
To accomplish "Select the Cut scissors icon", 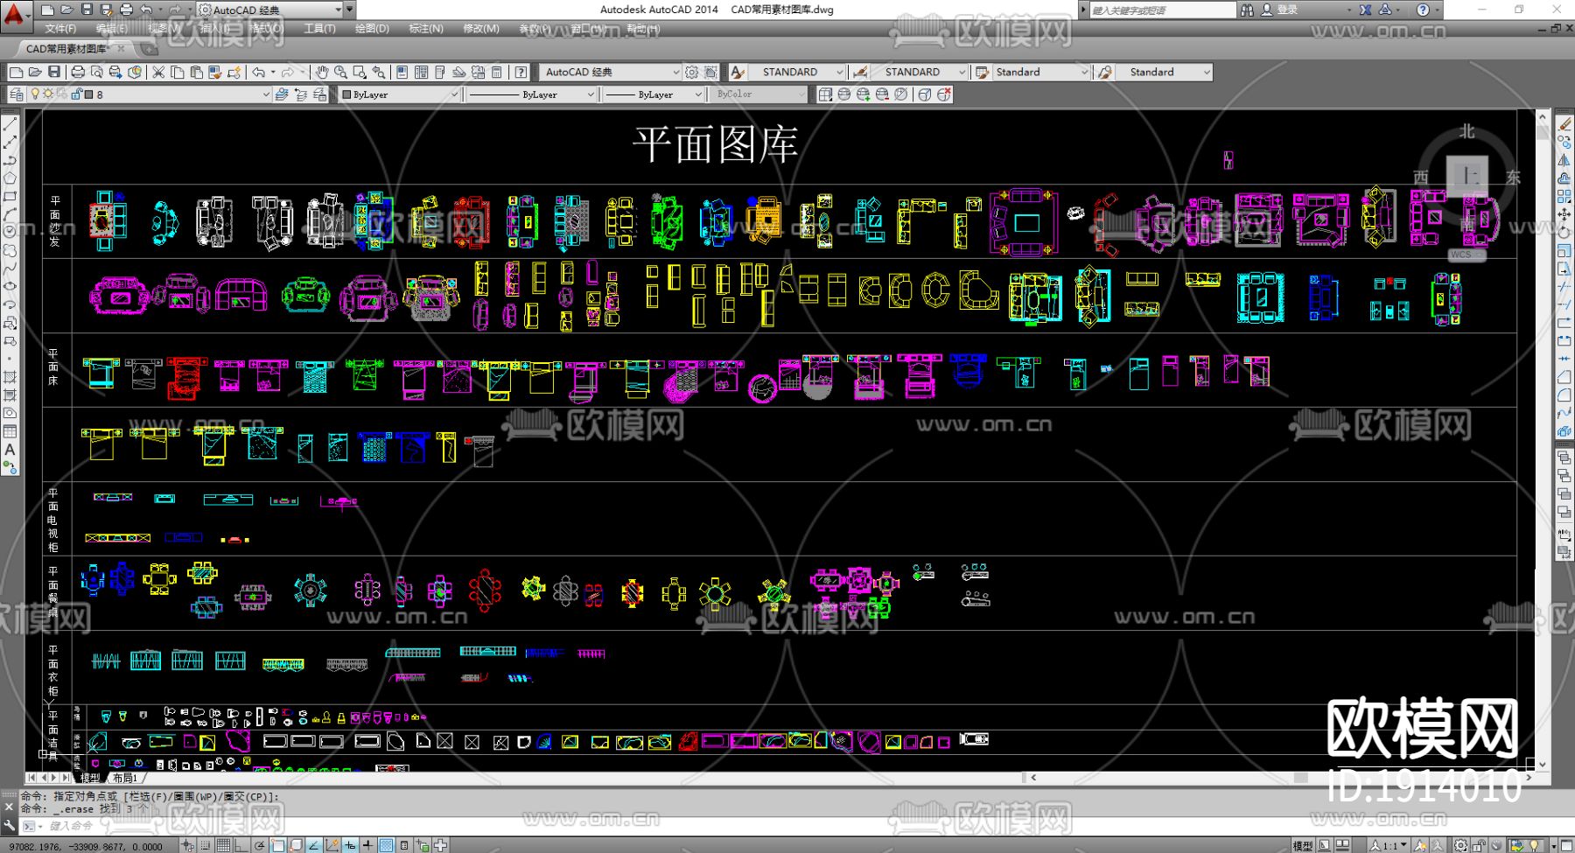I will tap(158, 72).
